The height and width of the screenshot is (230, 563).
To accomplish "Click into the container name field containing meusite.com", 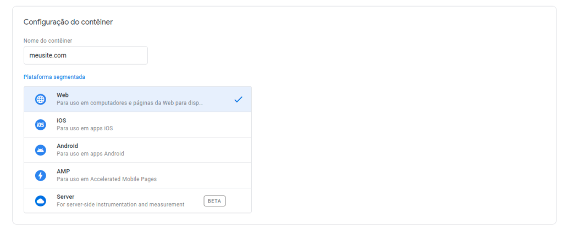I will 85,55.
